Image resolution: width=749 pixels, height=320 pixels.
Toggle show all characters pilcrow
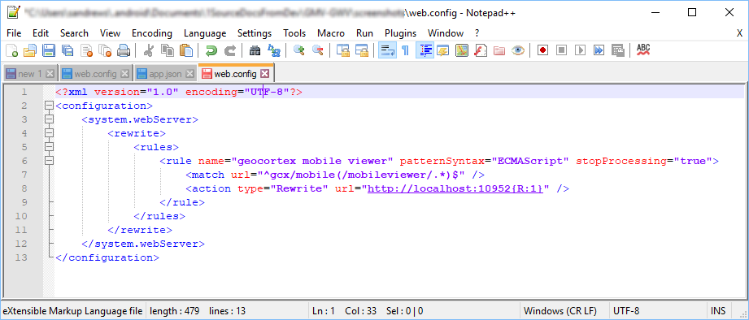pyautogui.click(x=406, y=50)
